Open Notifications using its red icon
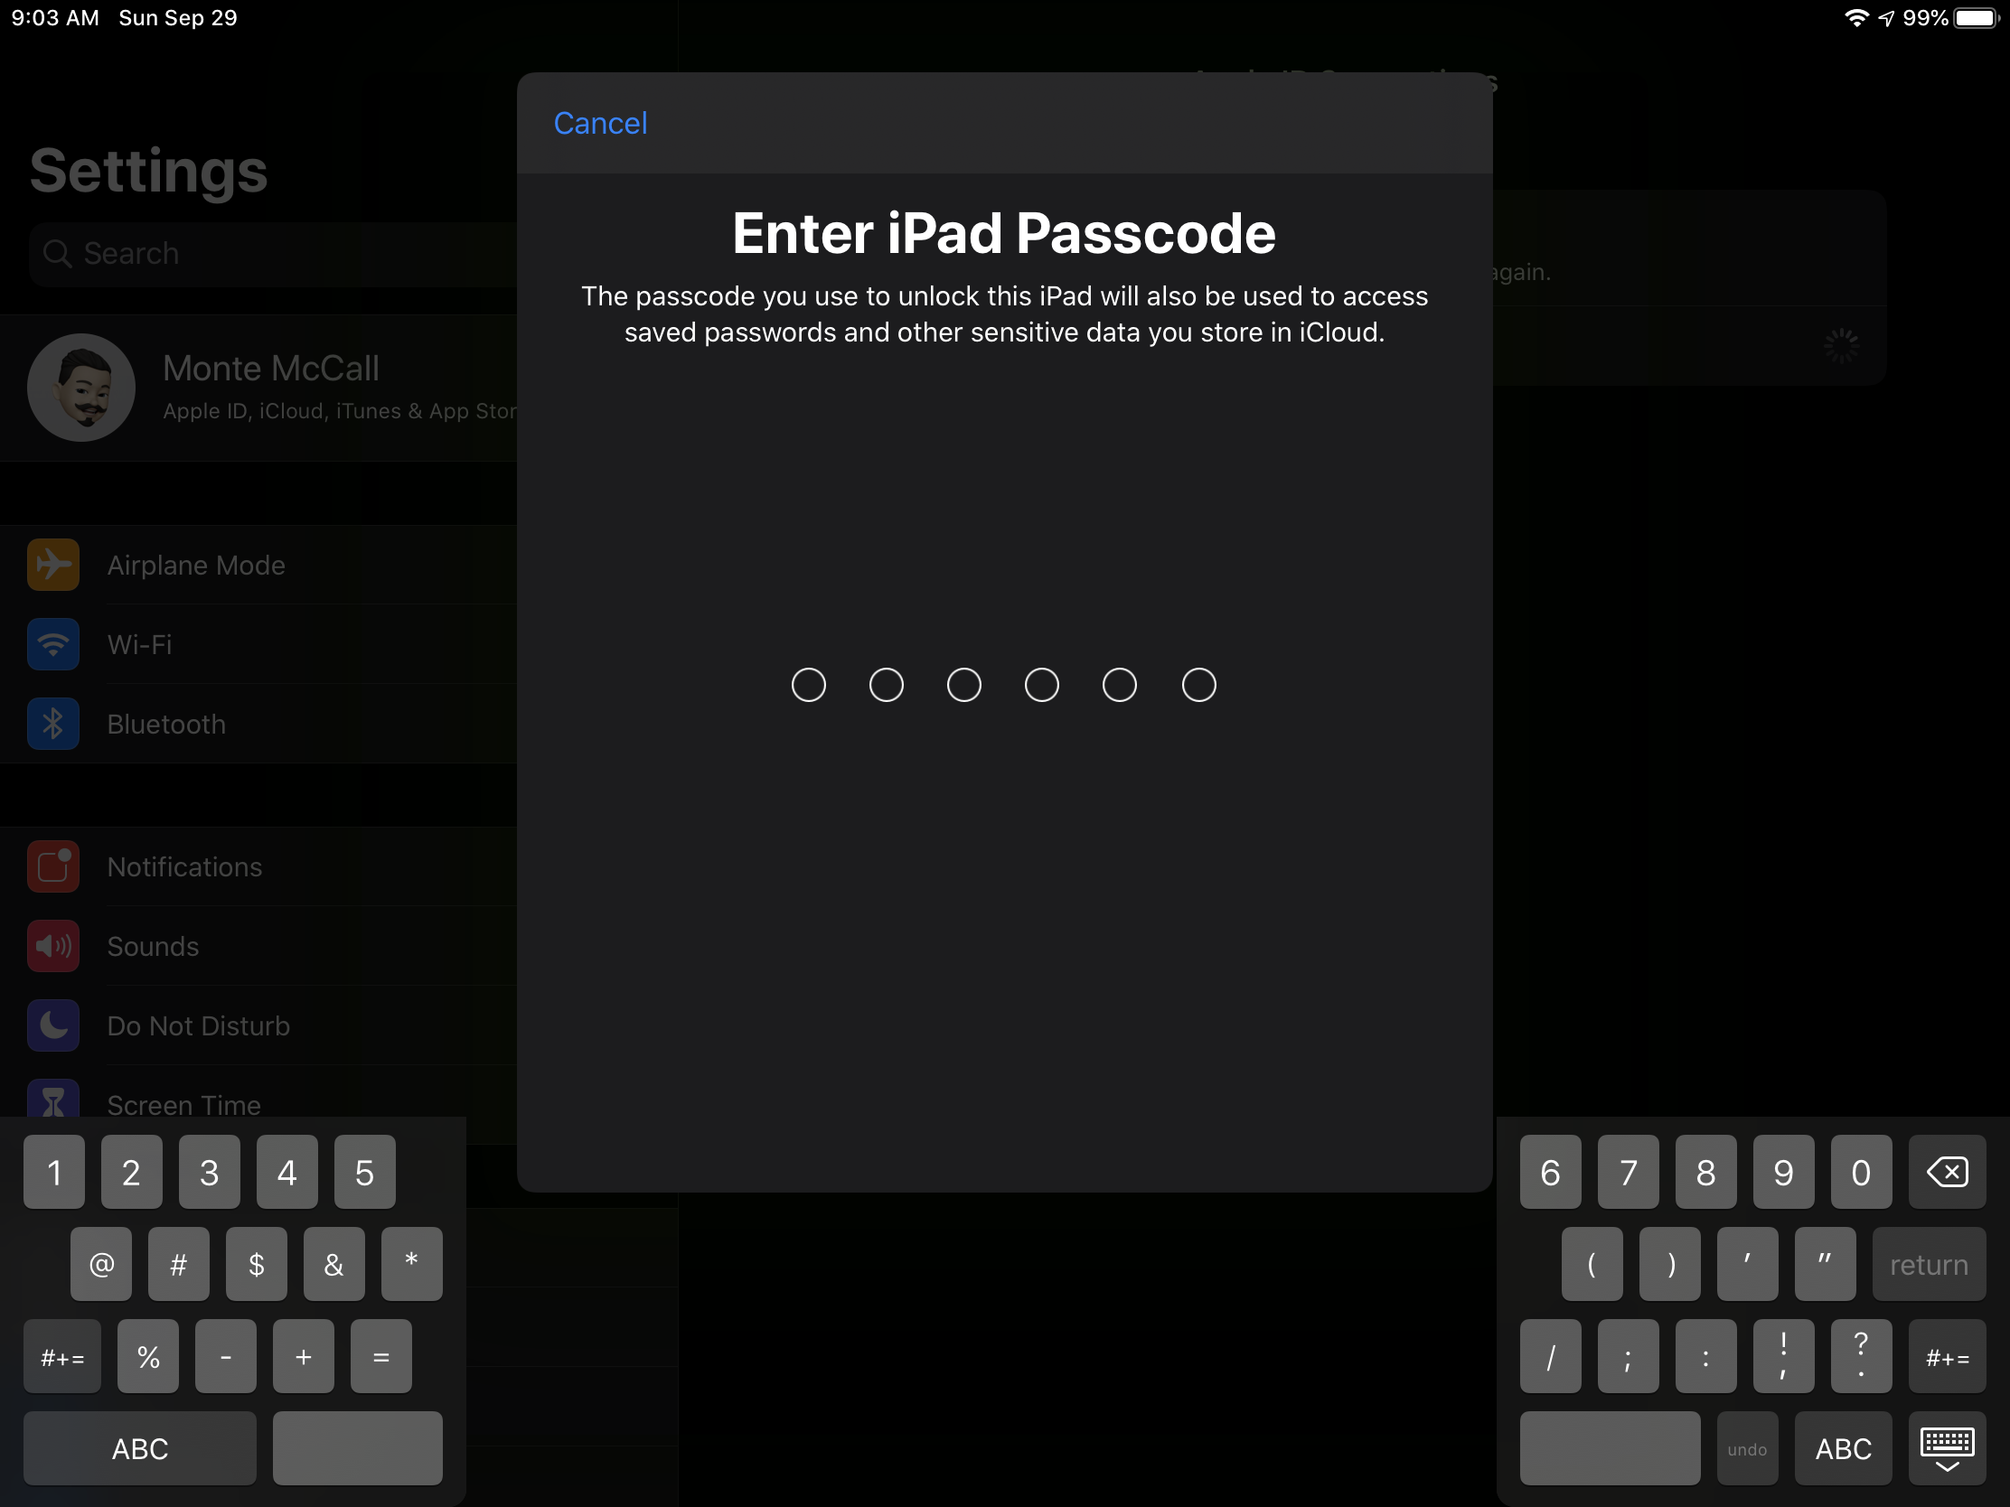This screenshot has width=2010, height=1507. [x=52, y=866]
